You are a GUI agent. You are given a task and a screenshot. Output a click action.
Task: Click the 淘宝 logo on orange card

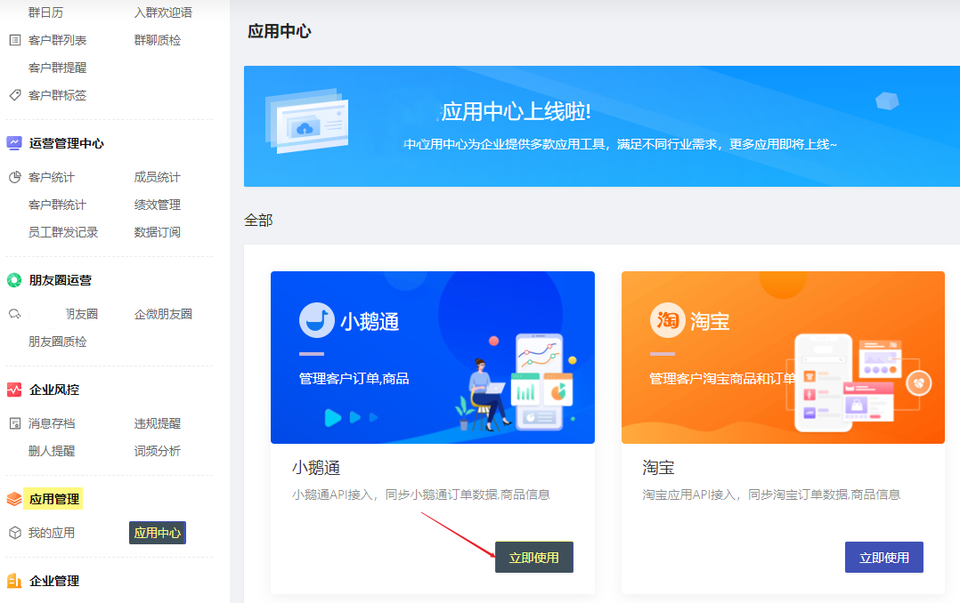(x=667, y=320)
